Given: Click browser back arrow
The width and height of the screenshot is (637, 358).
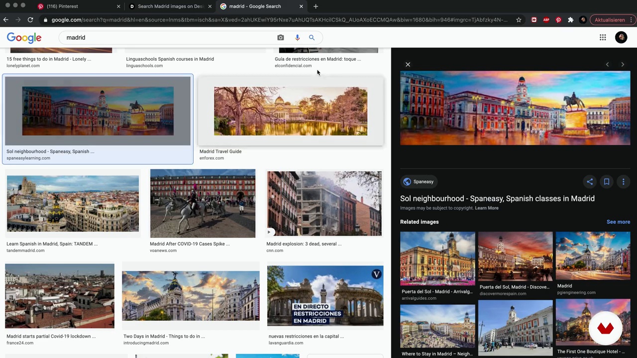Looking at the screenshot, I should click(5, 19).
